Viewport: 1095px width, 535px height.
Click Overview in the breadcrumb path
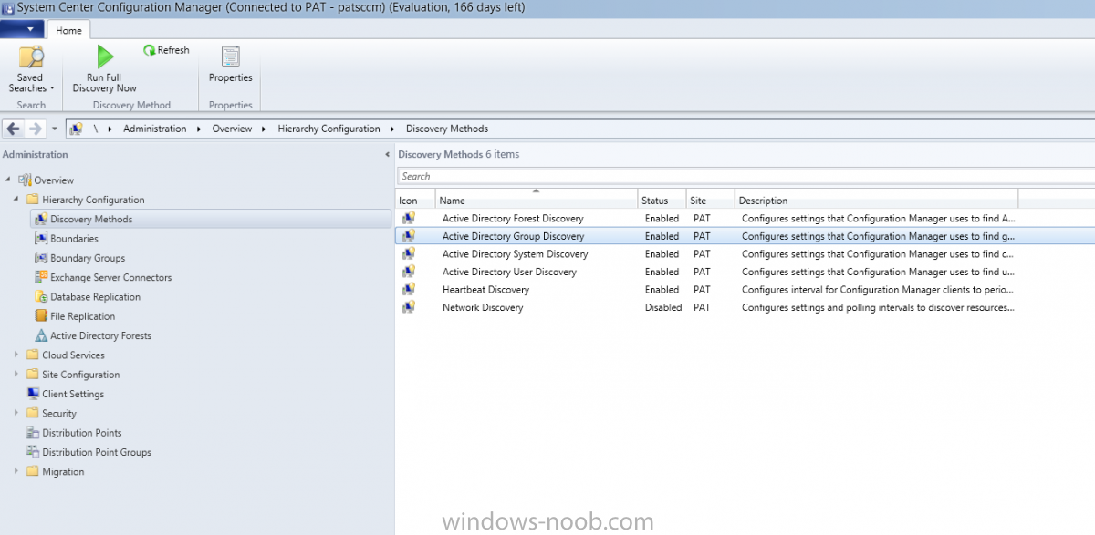(232, 129)
